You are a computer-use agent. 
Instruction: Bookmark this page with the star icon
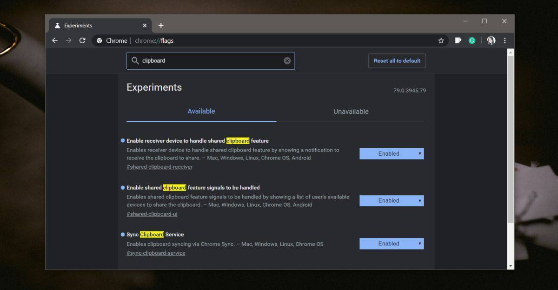[441, 40]
